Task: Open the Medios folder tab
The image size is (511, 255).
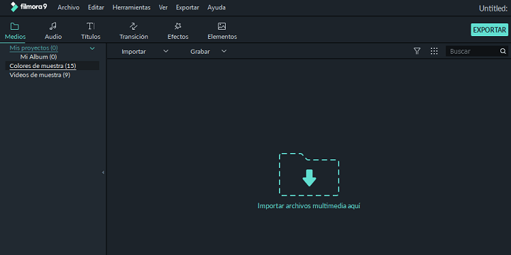Action: click(15, 31)
